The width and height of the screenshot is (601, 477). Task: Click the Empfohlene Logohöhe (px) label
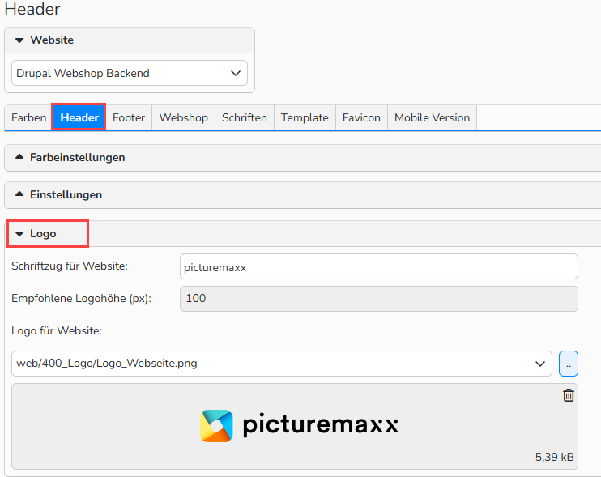tap(81, 299)
